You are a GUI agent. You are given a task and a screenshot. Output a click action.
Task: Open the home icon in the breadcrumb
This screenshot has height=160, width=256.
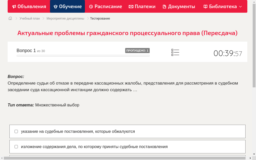pyautogui.click(x=10, y=18)
